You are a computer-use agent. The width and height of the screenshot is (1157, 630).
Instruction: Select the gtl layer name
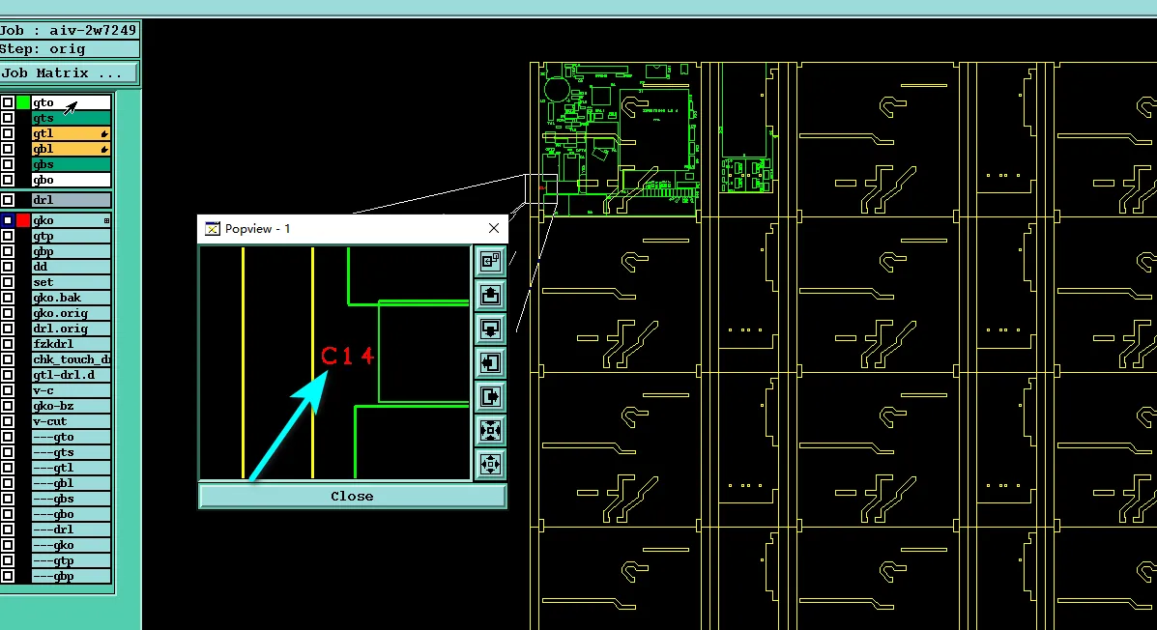(x=71, y=133)
